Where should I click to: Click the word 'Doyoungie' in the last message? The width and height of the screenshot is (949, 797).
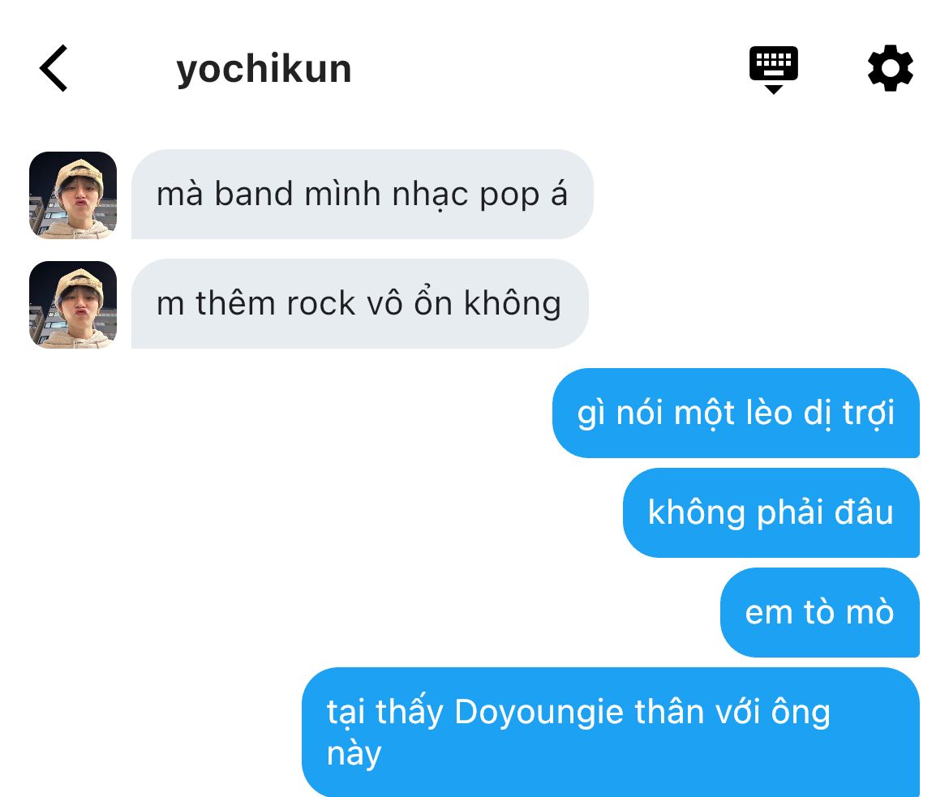(539, 712)
